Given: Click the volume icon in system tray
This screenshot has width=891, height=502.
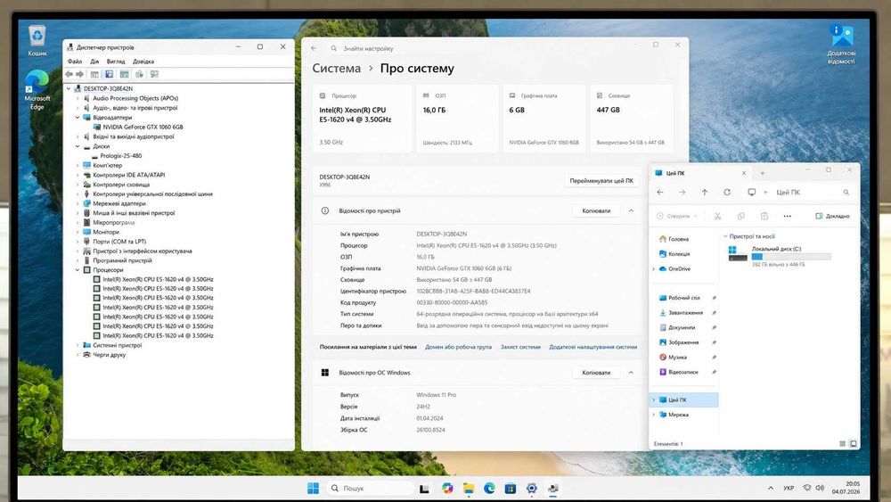Looking at the screenshot, I should pyautogui.click(x=820, y=488).
